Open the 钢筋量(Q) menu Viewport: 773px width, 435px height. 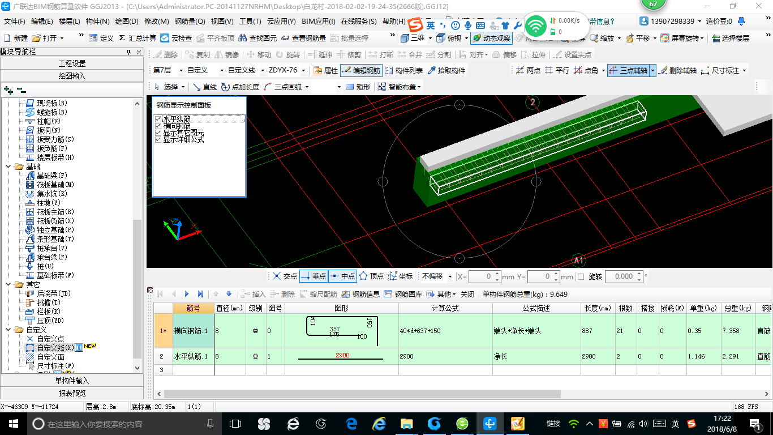190,22
